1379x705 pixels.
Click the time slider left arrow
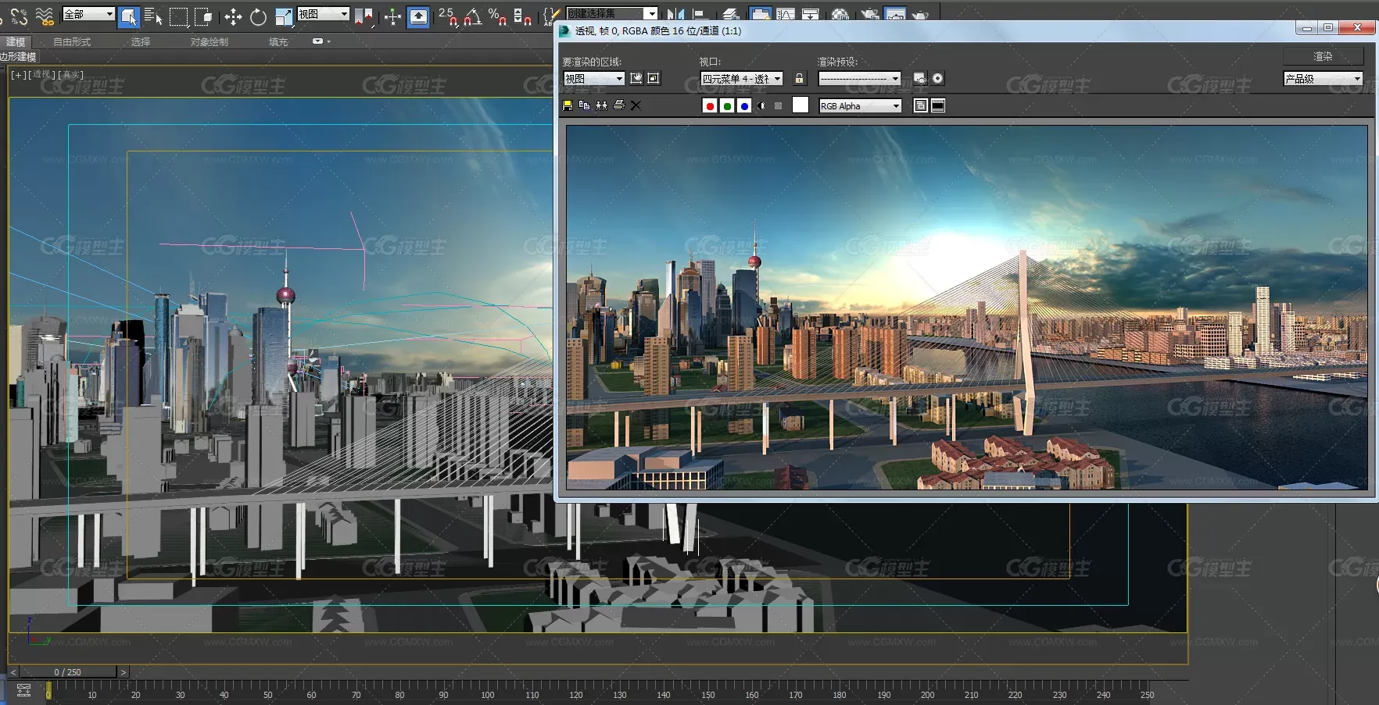click(13, 671)
